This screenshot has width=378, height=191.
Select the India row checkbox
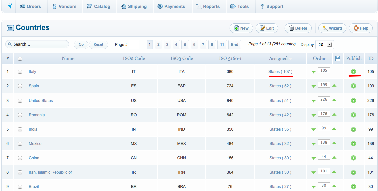(x=20, y=129)
